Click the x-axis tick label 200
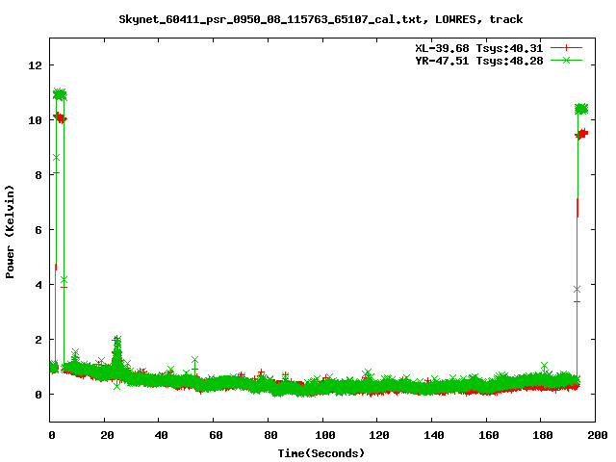 597,435
